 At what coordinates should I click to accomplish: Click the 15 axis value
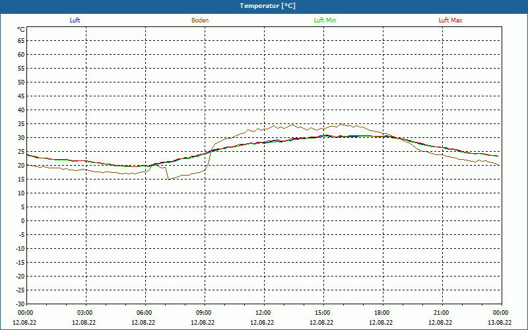21,179
